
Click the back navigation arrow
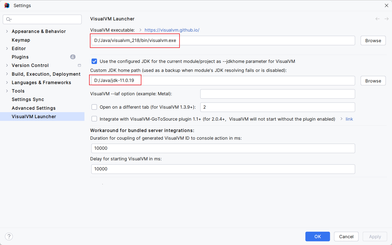(x=377, y=19)
